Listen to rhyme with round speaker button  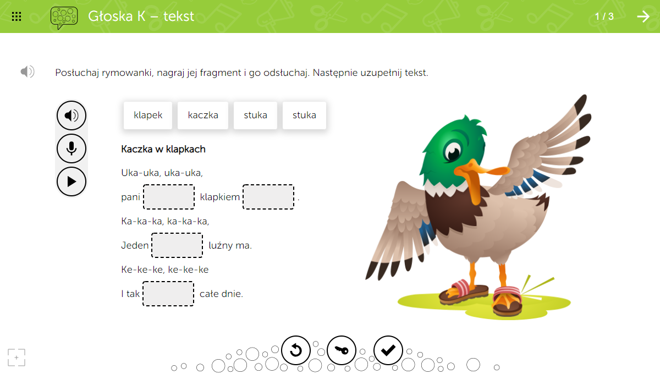71,116
